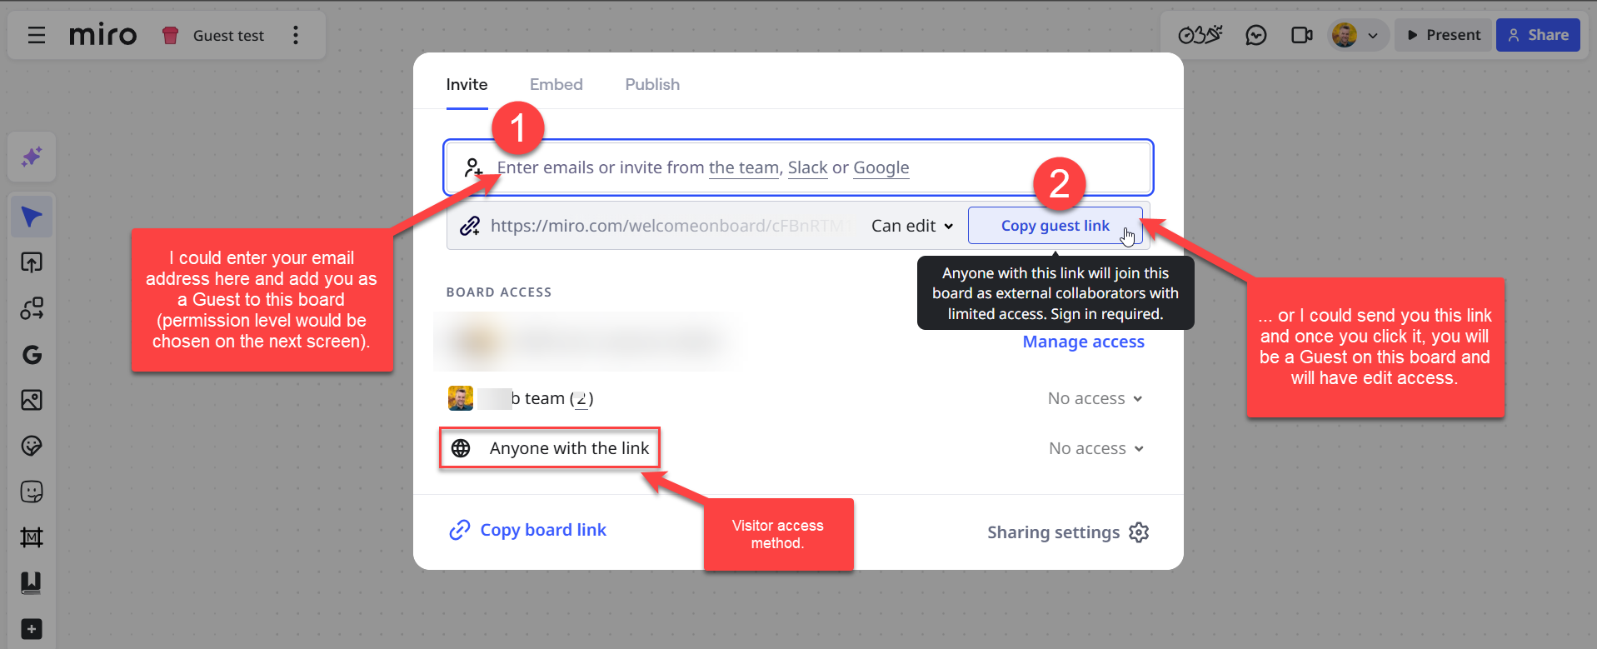This screenshot has height=649, width=1597.
Task: Open the Miro AI sparkle tool
Action: point(32,157)
